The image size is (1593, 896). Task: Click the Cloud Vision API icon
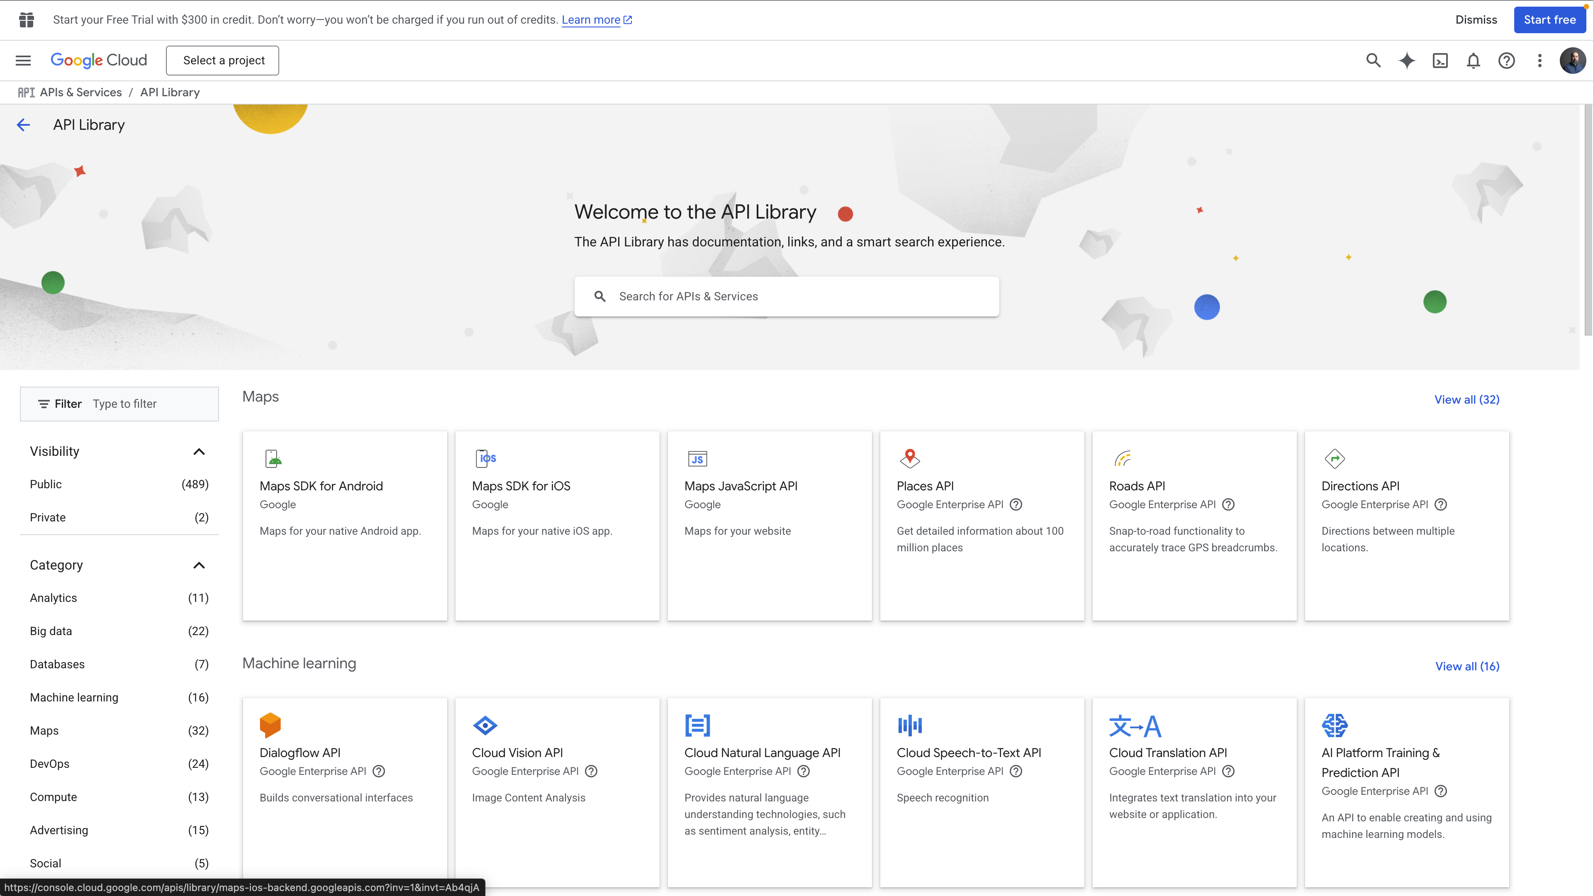(x=485, y=726)
